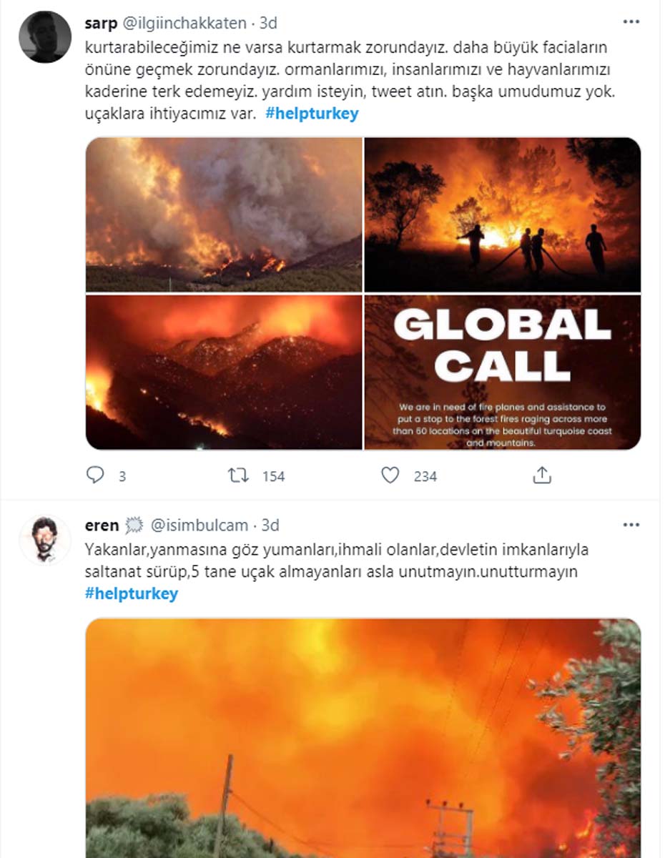Viewport: 665px width, 858px height.
Task: Open sarp's profile picture
Action: pos(44,37)
